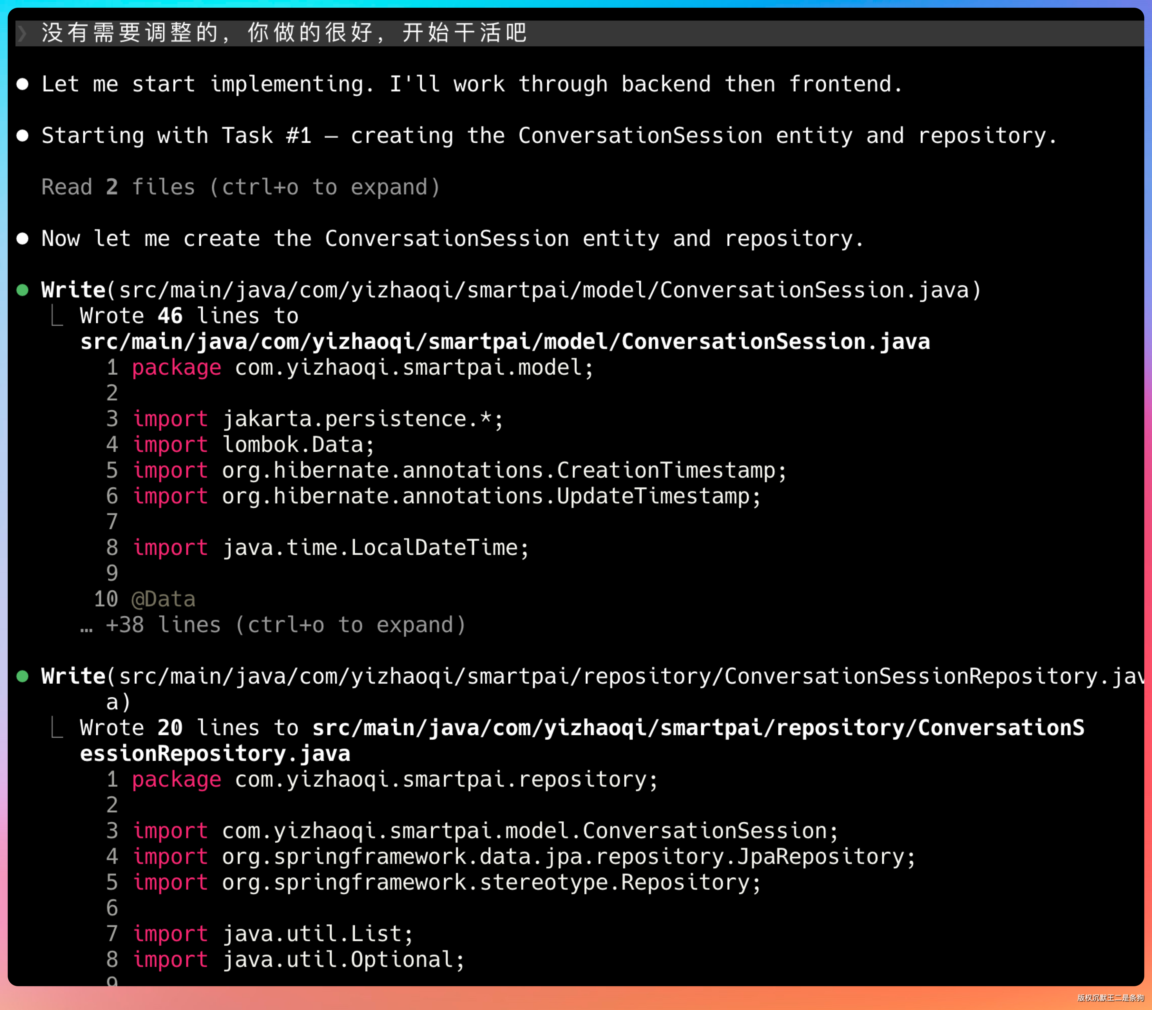Viewport: 1152px width, 1010px height.
Task: Click the "import java.util.Optional;" code line
Action: point(299,959)
